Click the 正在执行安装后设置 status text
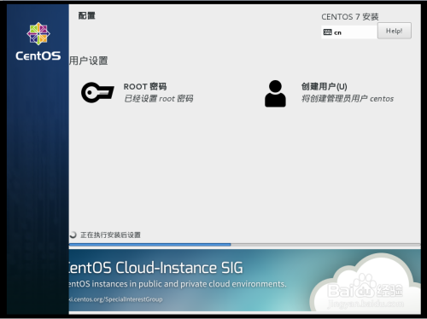427x319 pixels. pos(110,235)
